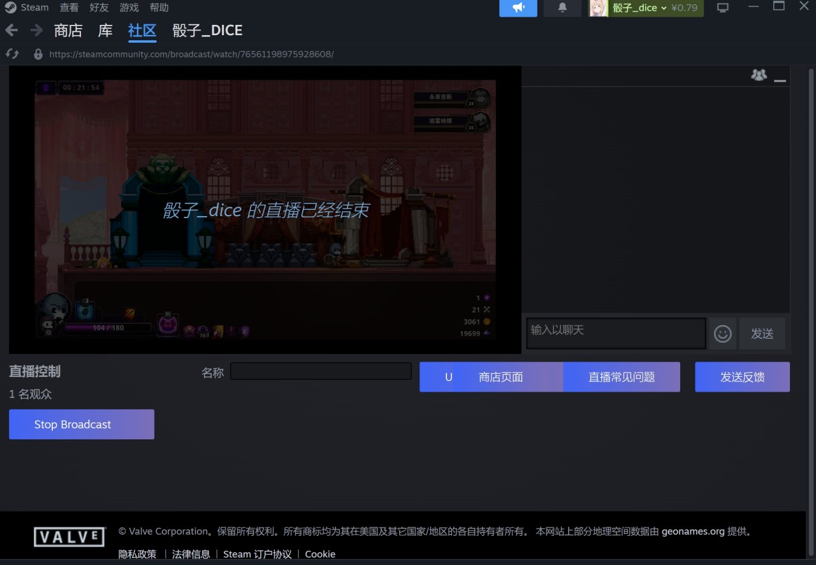Focus the 输入以聊天 chat input
The width and height of the screenshot is (816, 565).
point(616,333)
